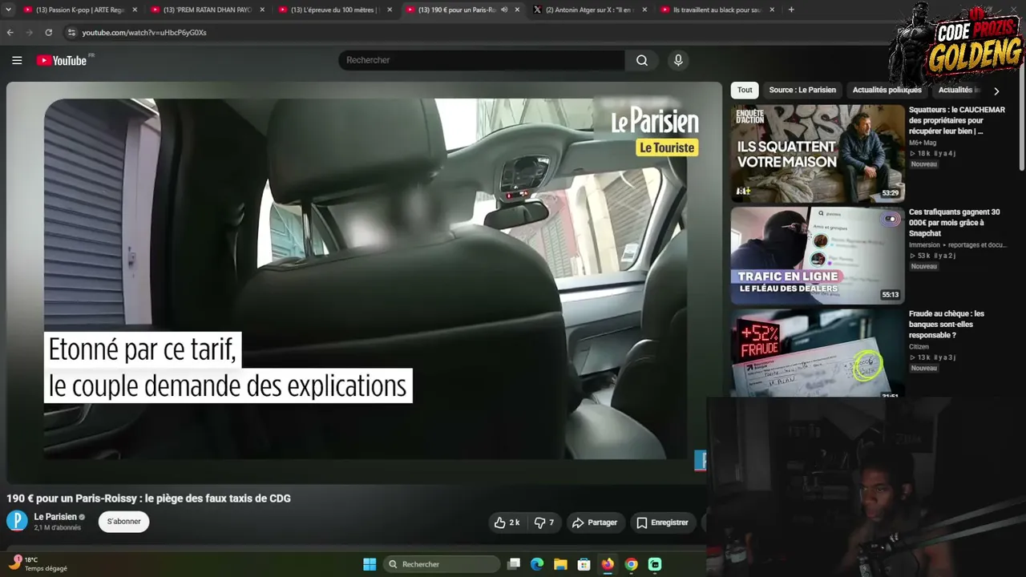
Task: Reload the page with the refresh icon
Action: coord(48,32)
